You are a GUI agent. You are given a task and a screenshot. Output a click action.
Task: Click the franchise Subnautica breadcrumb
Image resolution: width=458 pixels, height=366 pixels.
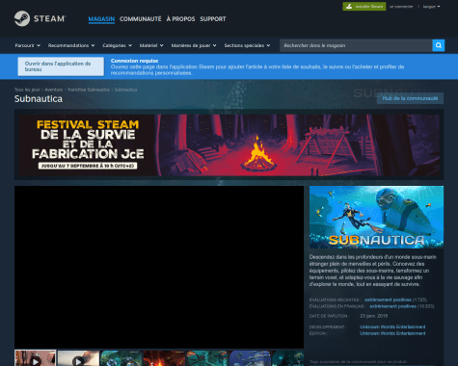coord(89,90)
